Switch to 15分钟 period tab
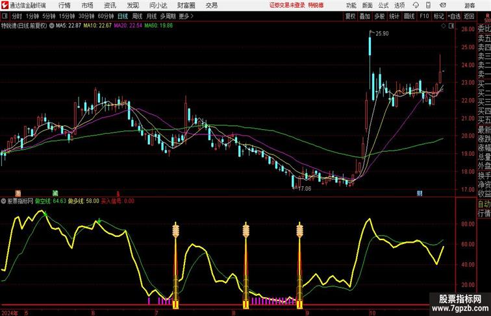Screen dimensions: 491x316 (67, 16)
